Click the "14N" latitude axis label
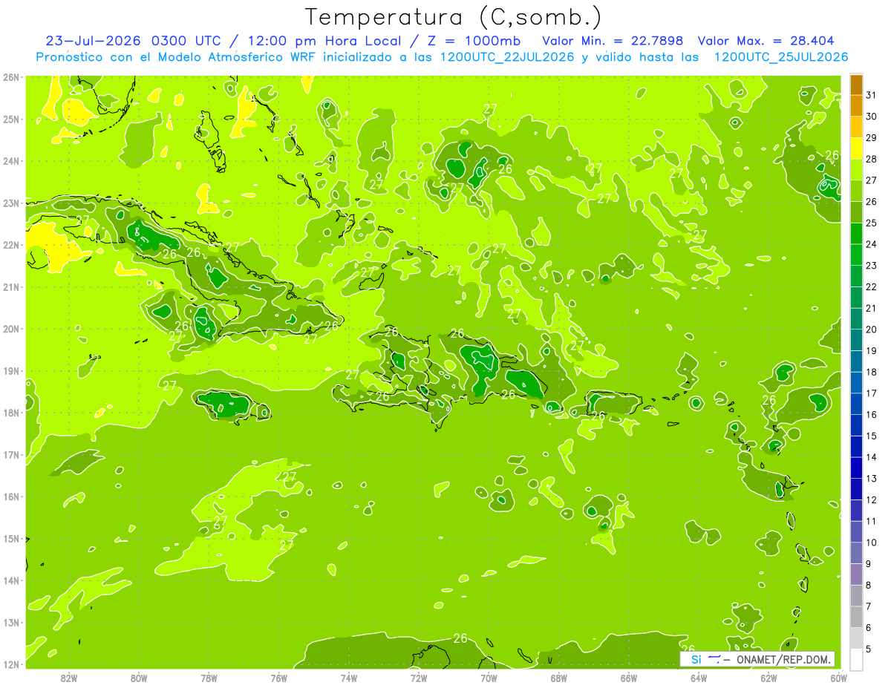This screenshot has width=891, height=688. pyautogui.click(x=11, y=580)
